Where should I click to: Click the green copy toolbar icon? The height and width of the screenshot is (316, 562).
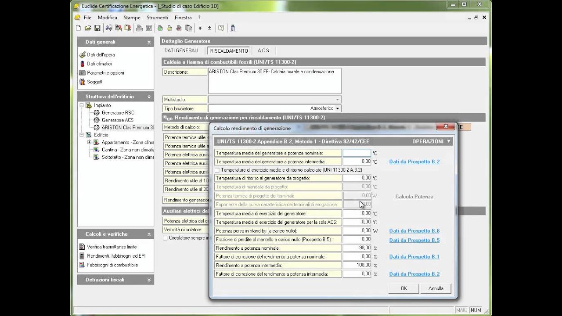pos(160,28)
